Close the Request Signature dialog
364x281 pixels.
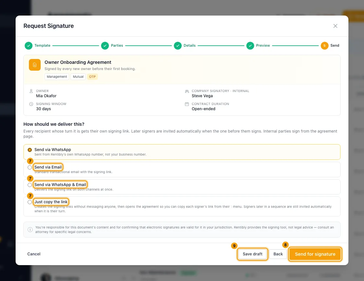click(x=335, y=26)
